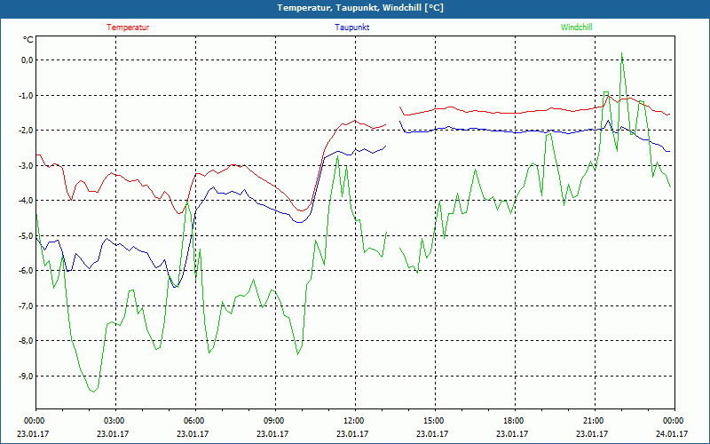Click the "06:00" time axis label
Image resolution: width=710 pixels, height=444 pixels.
pos(193,421)
